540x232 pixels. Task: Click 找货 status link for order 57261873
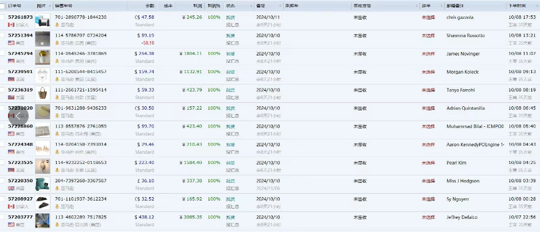pyautogui.click(x=230, y=17)
